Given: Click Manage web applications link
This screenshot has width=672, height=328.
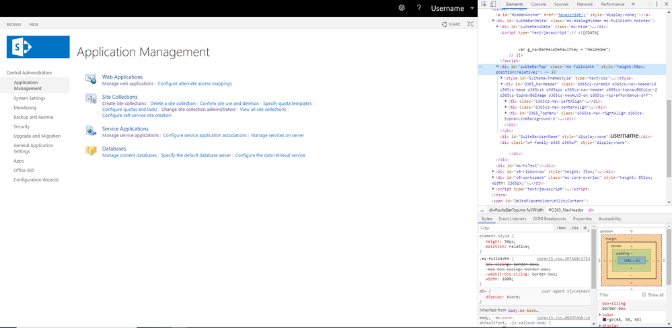Looking at the screenshot, I should click(128, 83).
